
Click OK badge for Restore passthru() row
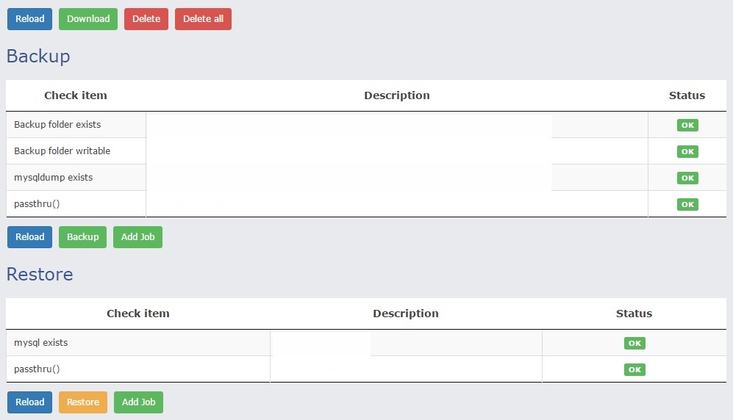(634, 369)
